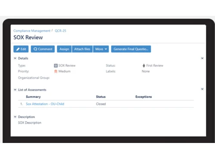Click the SOX Description text
The width and height of the screenshot is (215, 161).
click(30, 123)
